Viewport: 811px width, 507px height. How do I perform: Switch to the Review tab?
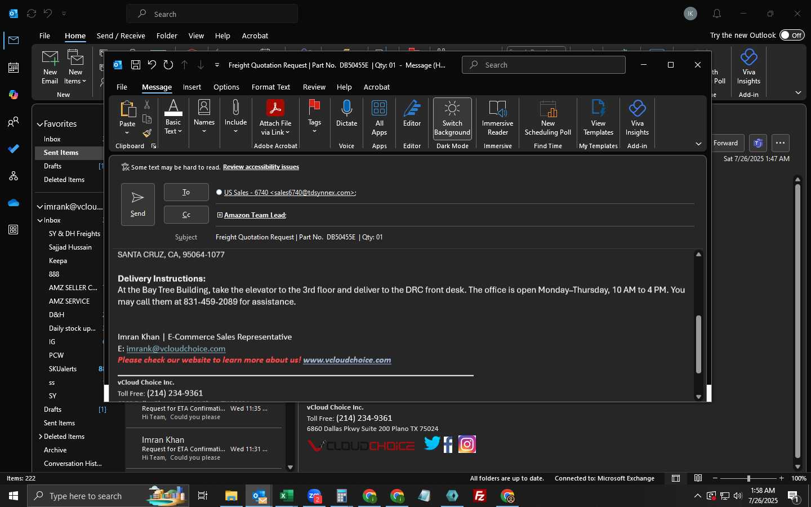314,87
